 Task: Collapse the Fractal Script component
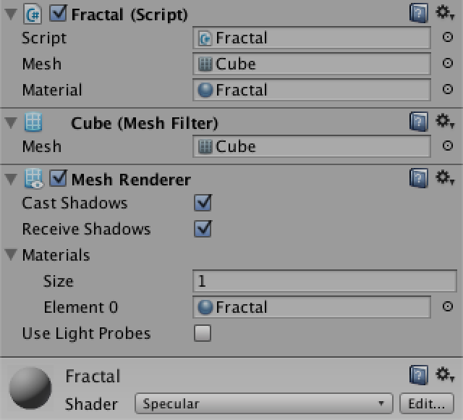tap(11, 14)
